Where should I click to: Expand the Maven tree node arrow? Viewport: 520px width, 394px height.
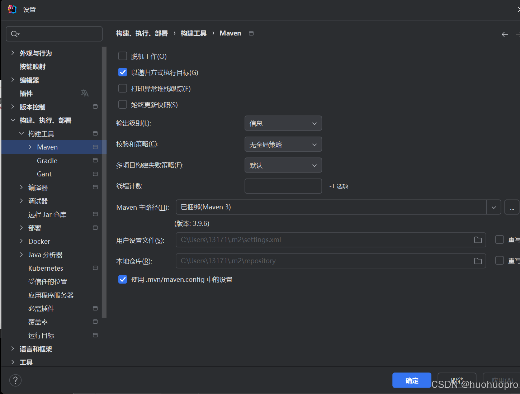tap(30, 147)
